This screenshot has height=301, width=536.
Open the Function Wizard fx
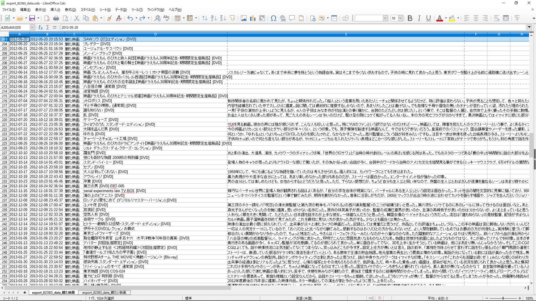[x=40, y=27]
